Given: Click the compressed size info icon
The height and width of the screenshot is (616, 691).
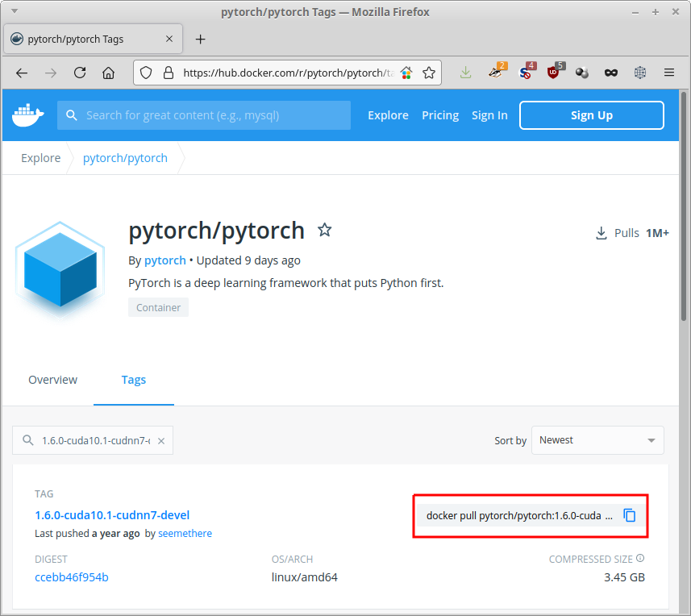Looking at the screenshot, I should pos(640,558).
